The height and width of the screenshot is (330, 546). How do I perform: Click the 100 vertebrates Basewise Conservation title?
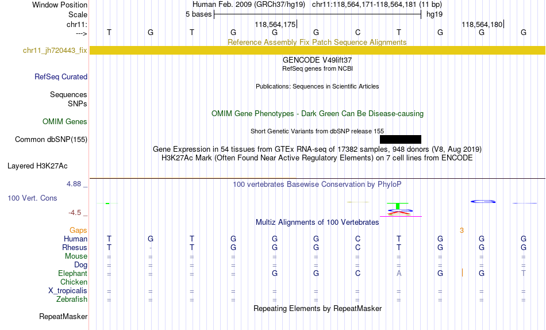(317, 185)
